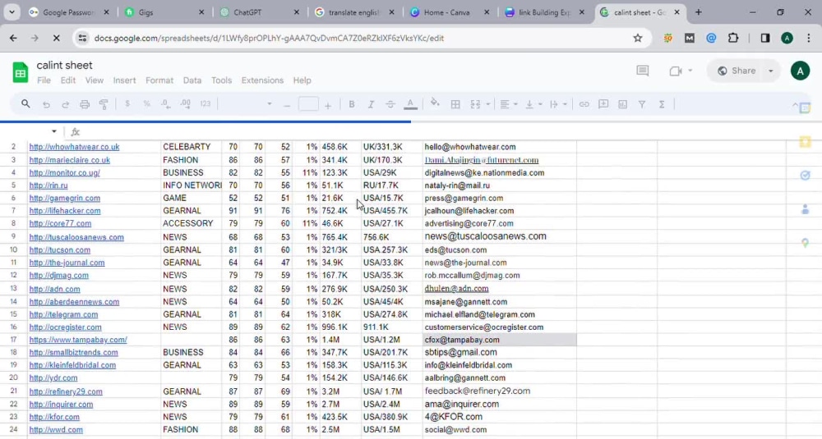Bookmark page with star icon
The image size is (822, 439).
pyautogui.click(x=638, y=38)
